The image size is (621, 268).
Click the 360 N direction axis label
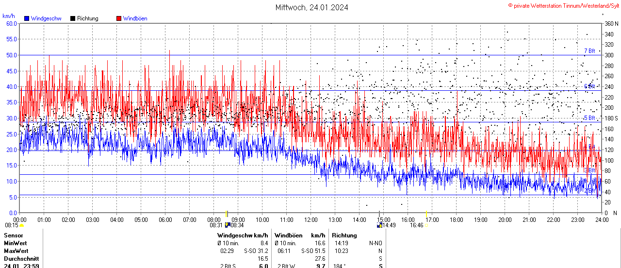point(611,23)
